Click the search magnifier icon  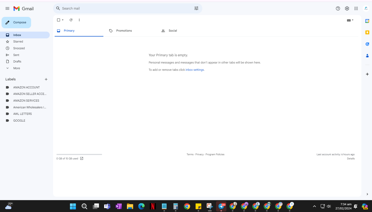click(x=58, y=9)
